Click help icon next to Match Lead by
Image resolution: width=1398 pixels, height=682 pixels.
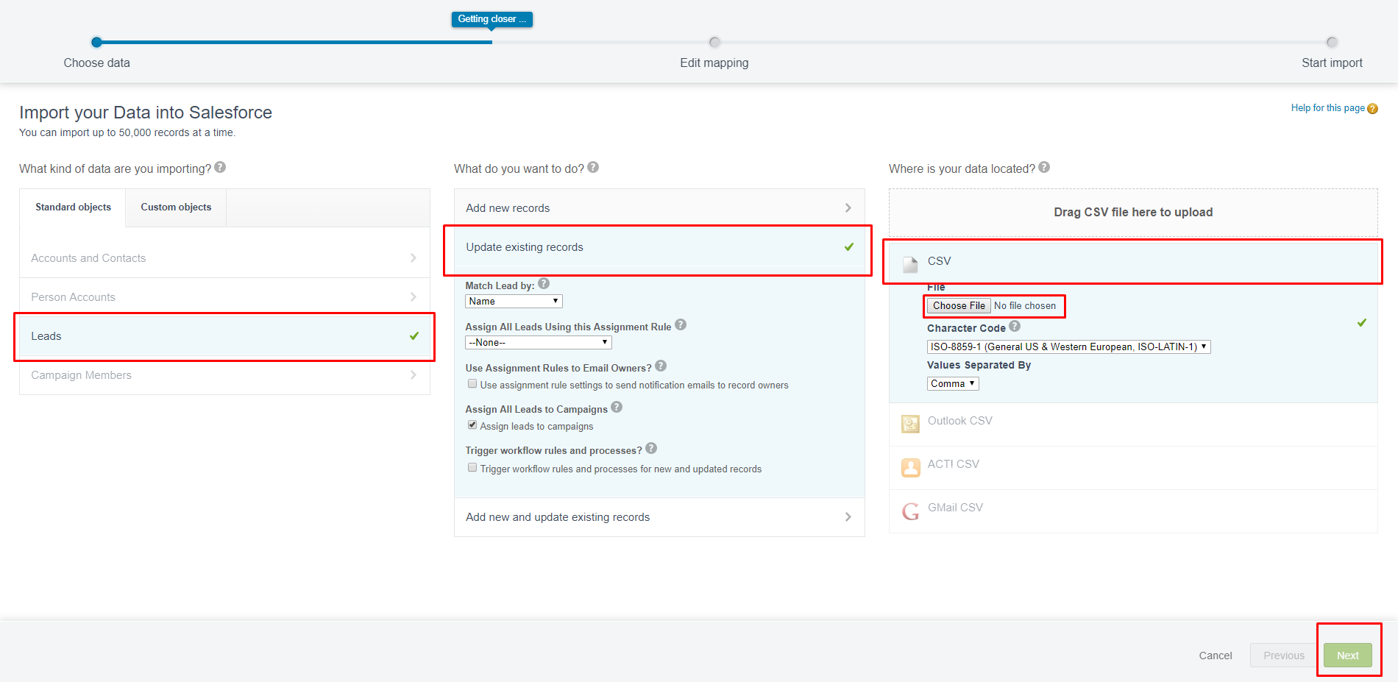(544, 284)
